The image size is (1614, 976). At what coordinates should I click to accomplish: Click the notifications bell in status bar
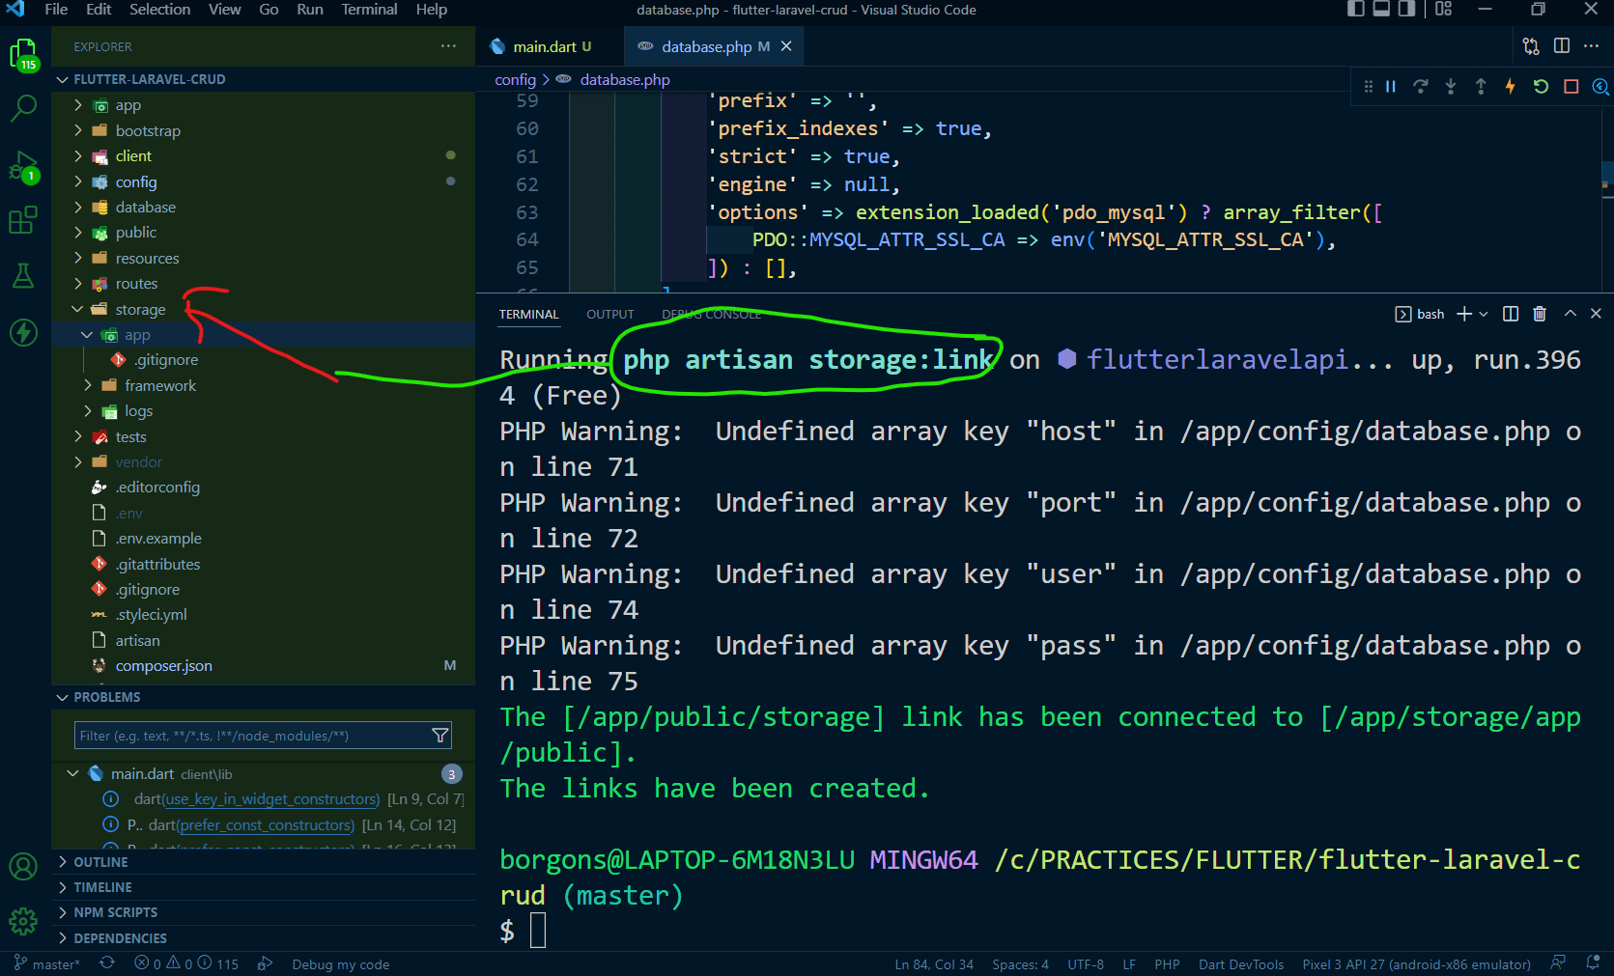1593,963
